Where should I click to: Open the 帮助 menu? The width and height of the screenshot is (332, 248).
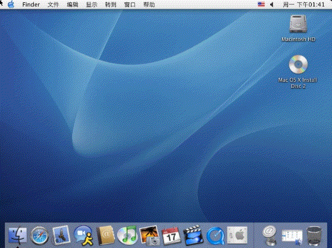[x=149, y=5]
